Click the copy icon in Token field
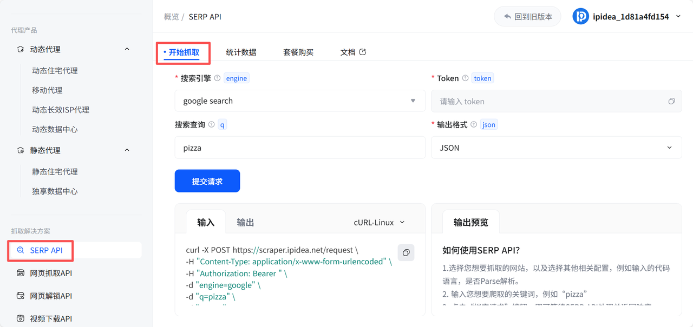 click(671, 101)
